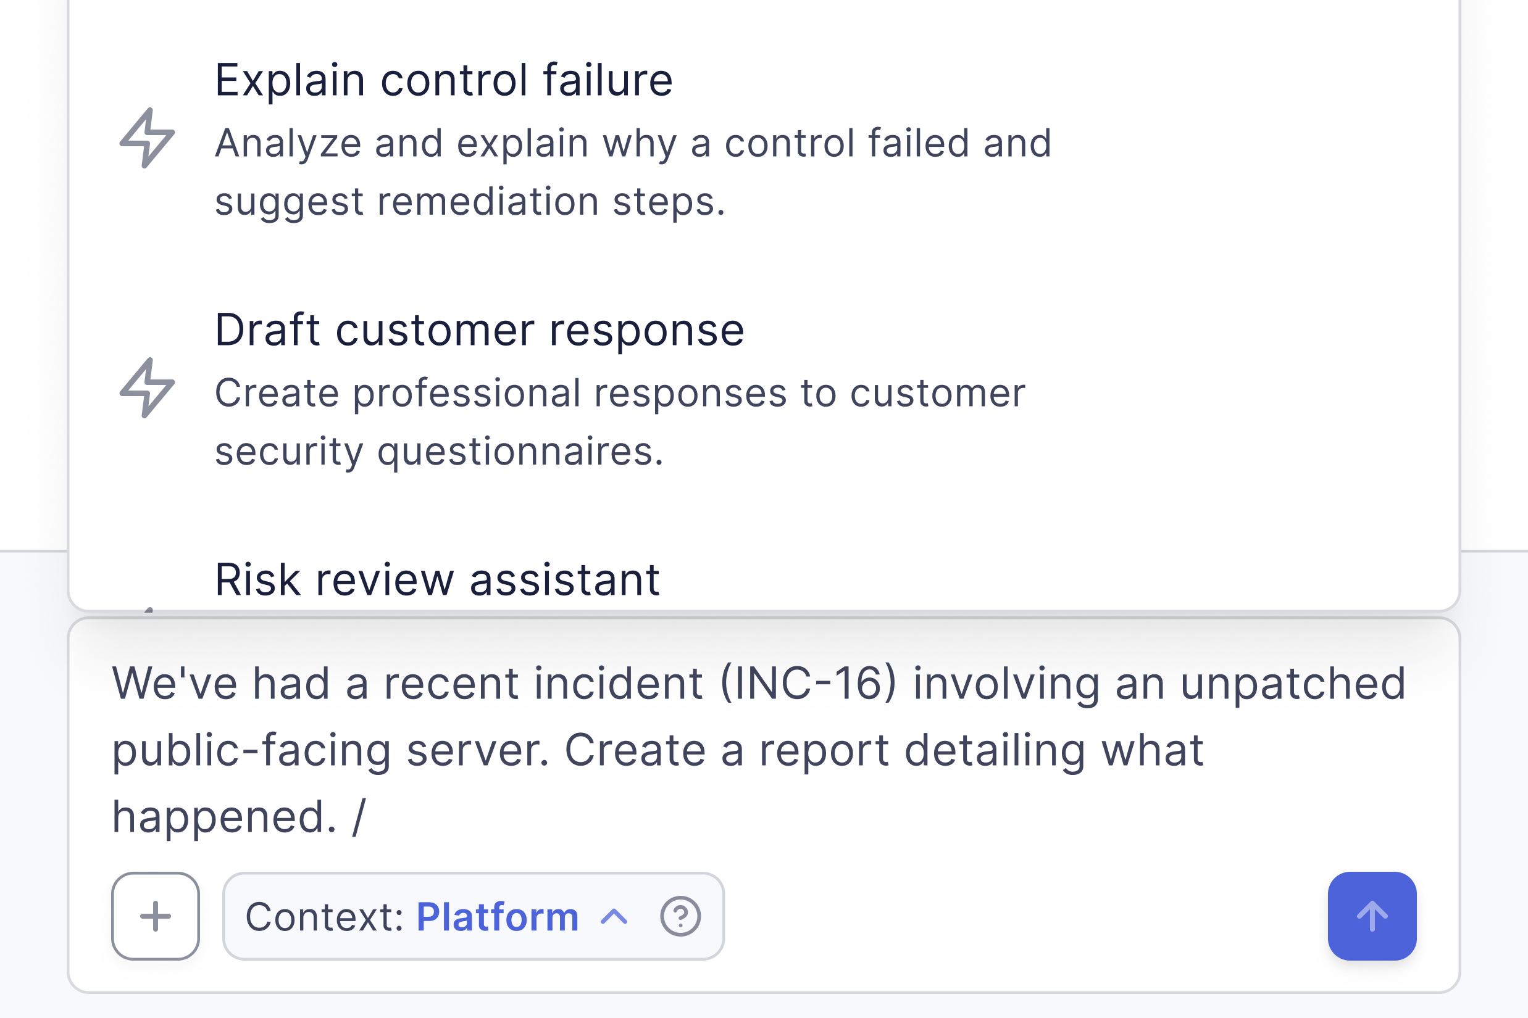Place cursor after the slash in the prompt
This screenshot has width=1528, height=1018.
point(368,817)
